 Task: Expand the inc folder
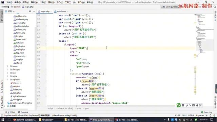pyautogui.click(x=8, y=73)
